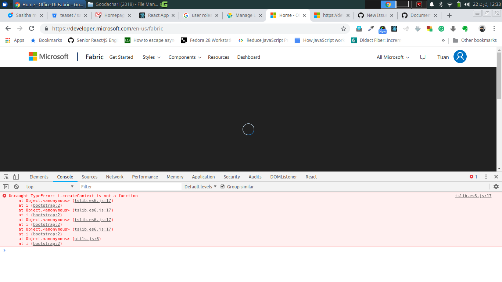Open DevTools settings with the gear icon
The height and width of the screenshot is (282, 502).
[x=496, y=187]
